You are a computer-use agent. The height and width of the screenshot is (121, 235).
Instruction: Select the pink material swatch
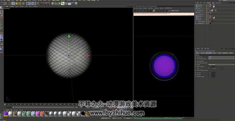pyautogui.click(x=37, y=113)
